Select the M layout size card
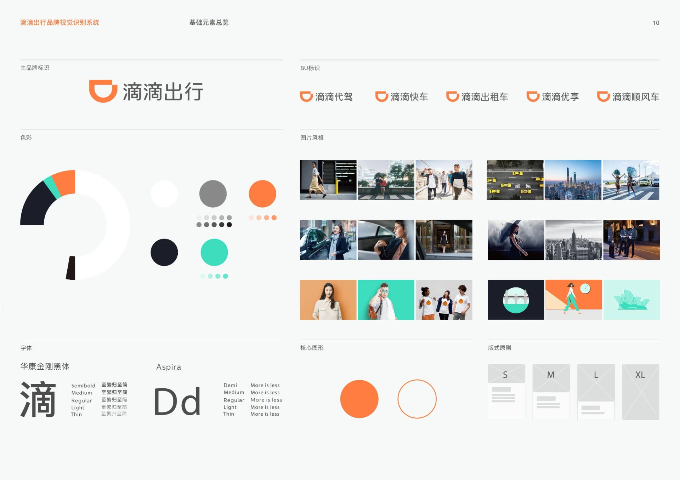This screenshot has width=680, height=480. pyautogui.click(x=551, y=393)
